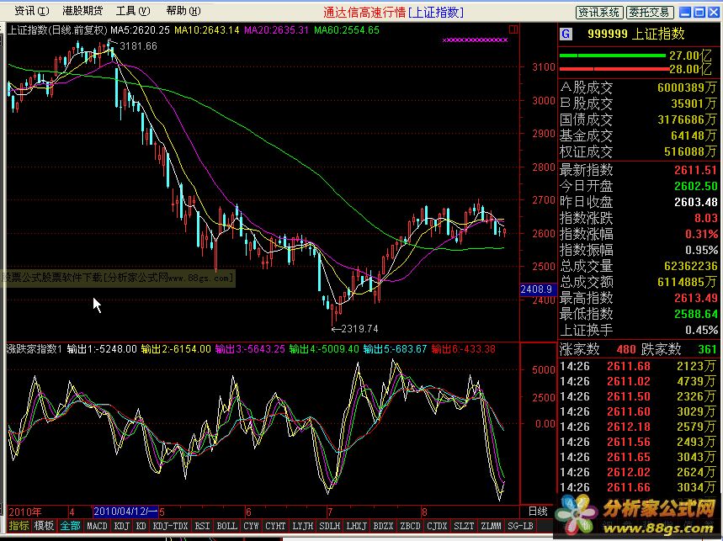Click the MA10:2643.14 label
723x541 pixels.
[x=207, y=30]
